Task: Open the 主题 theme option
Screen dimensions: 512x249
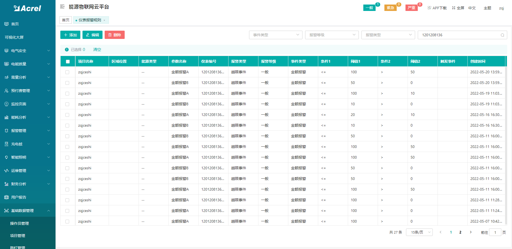Action: pyautogui.click(x=487, y=8)
